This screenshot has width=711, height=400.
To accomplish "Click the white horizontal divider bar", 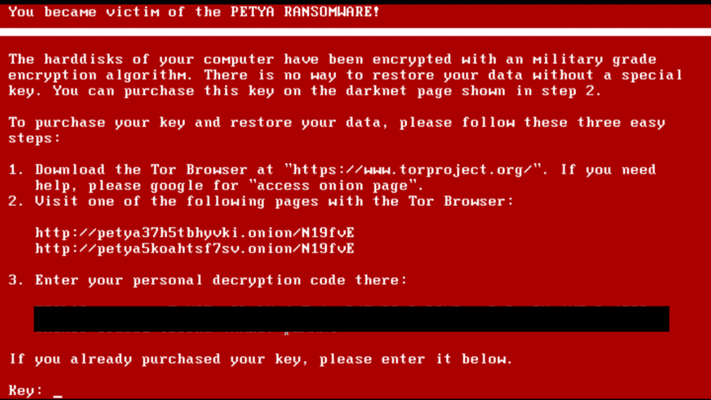I will pyautogui.click(x=355, y=32).
